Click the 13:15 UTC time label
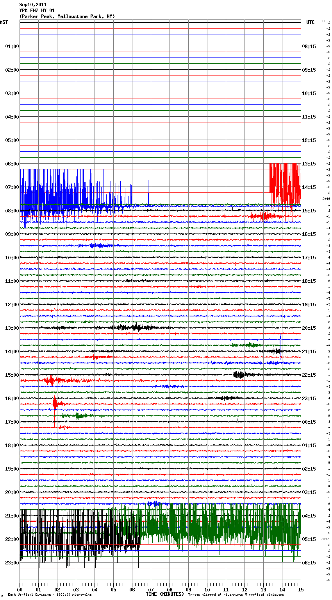This screenshot has height=600, width=332. (x=309, y=164)
